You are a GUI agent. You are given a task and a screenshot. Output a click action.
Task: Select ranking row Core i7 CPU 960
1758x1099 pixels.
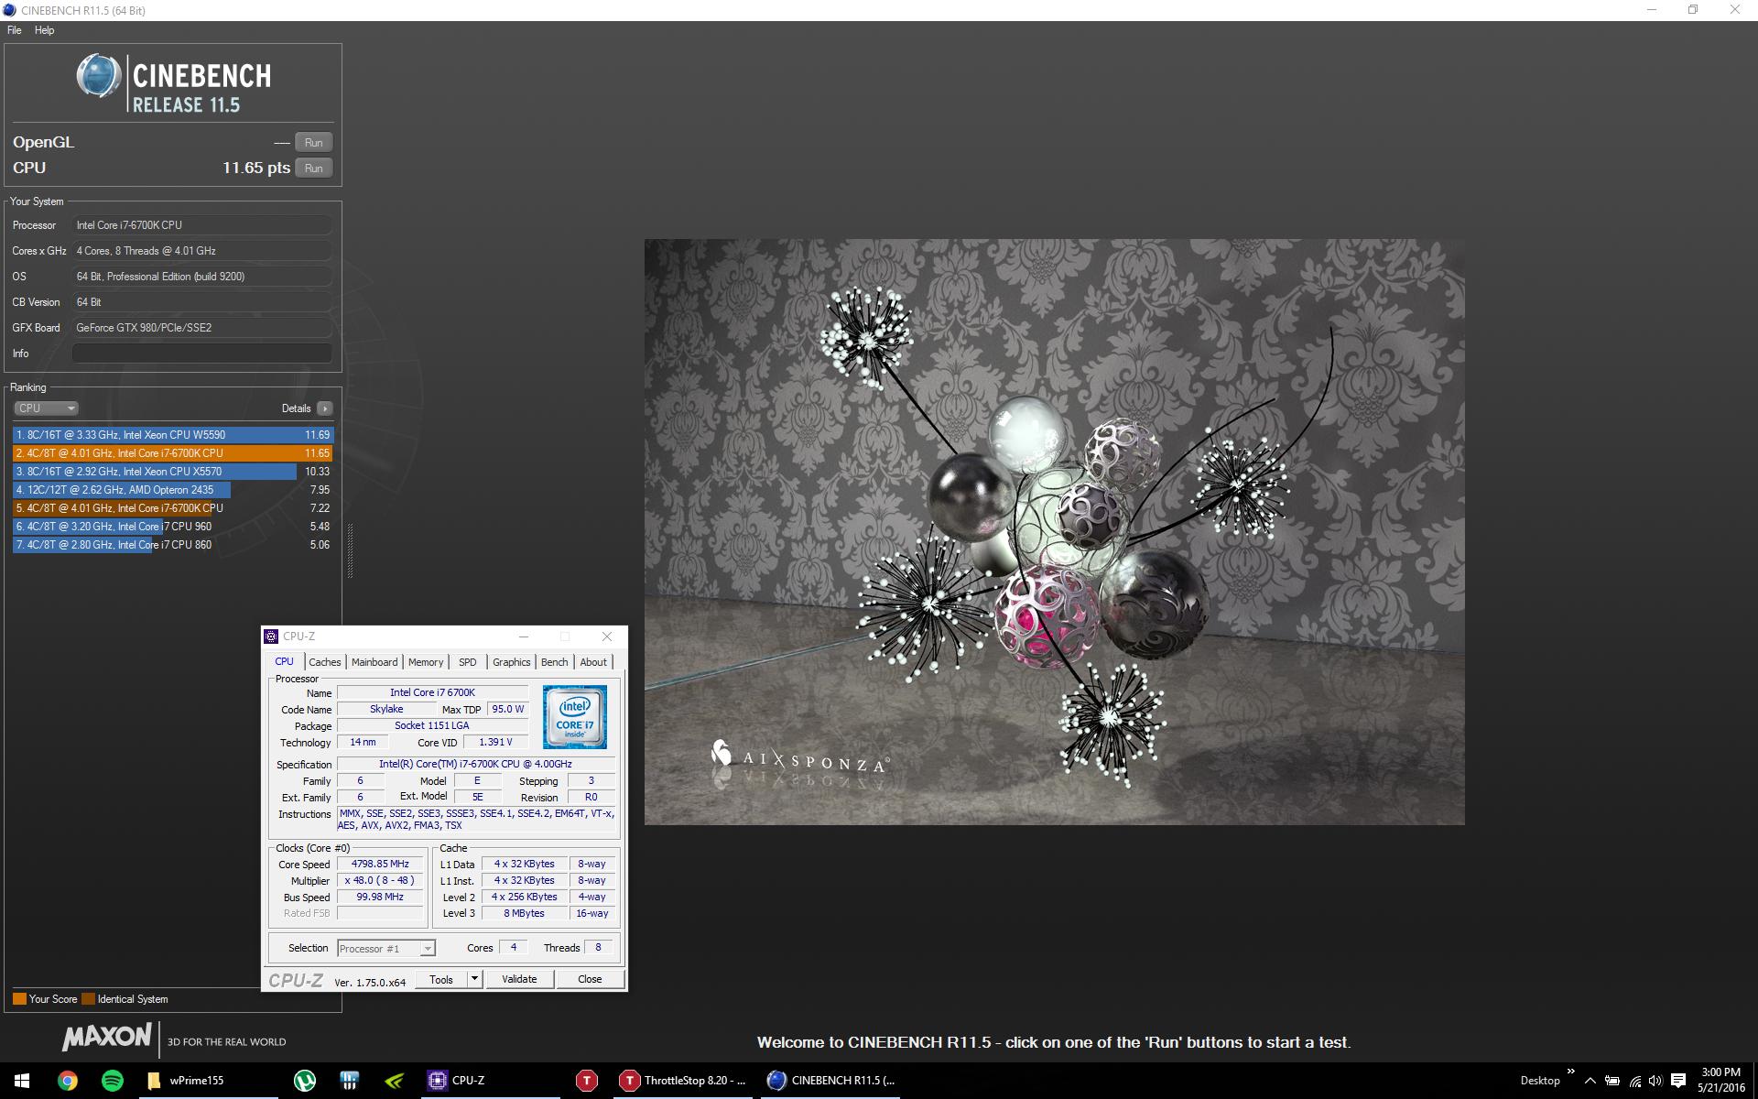tap(172, 527)
